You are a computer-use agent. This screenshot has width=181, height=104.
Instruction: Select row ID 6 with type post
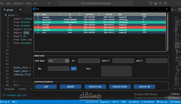point(100,32)
